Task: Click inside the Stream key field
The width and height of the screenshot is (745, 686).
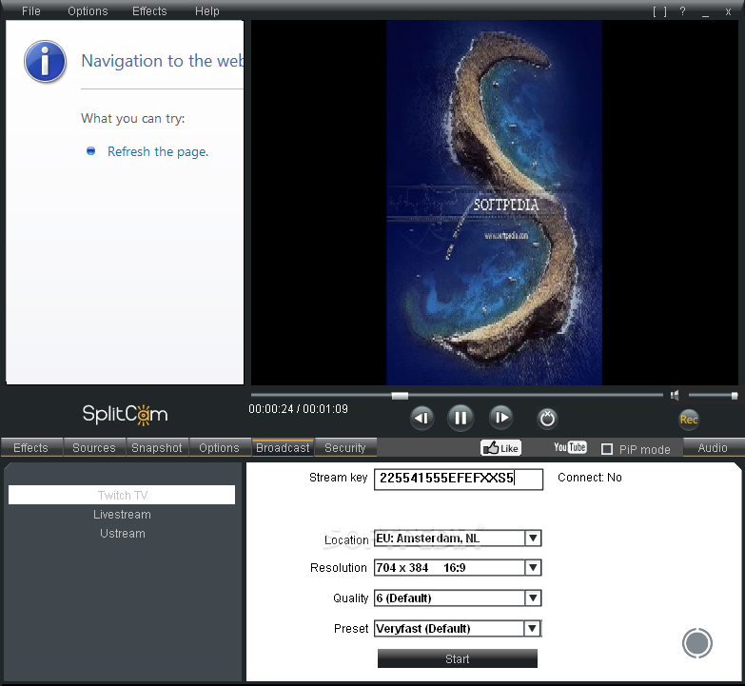Action: tap(458, 479)
